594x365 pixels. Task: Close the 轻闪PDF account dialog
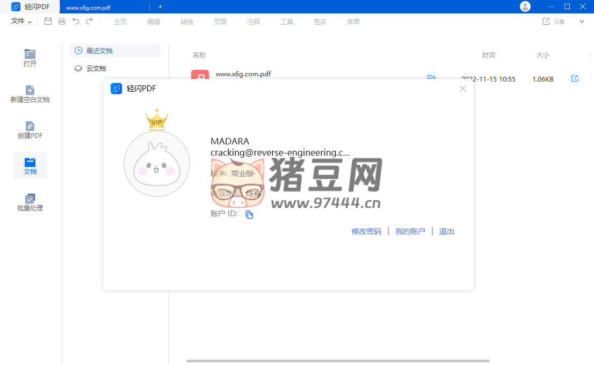462,89
